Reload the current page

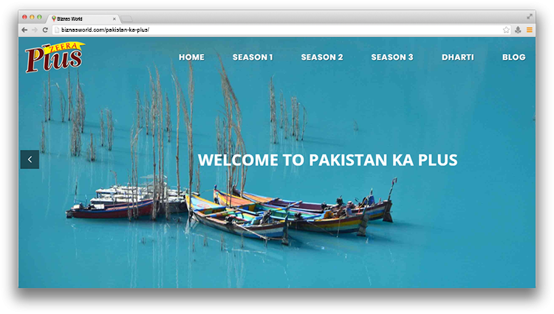[45, 30]
